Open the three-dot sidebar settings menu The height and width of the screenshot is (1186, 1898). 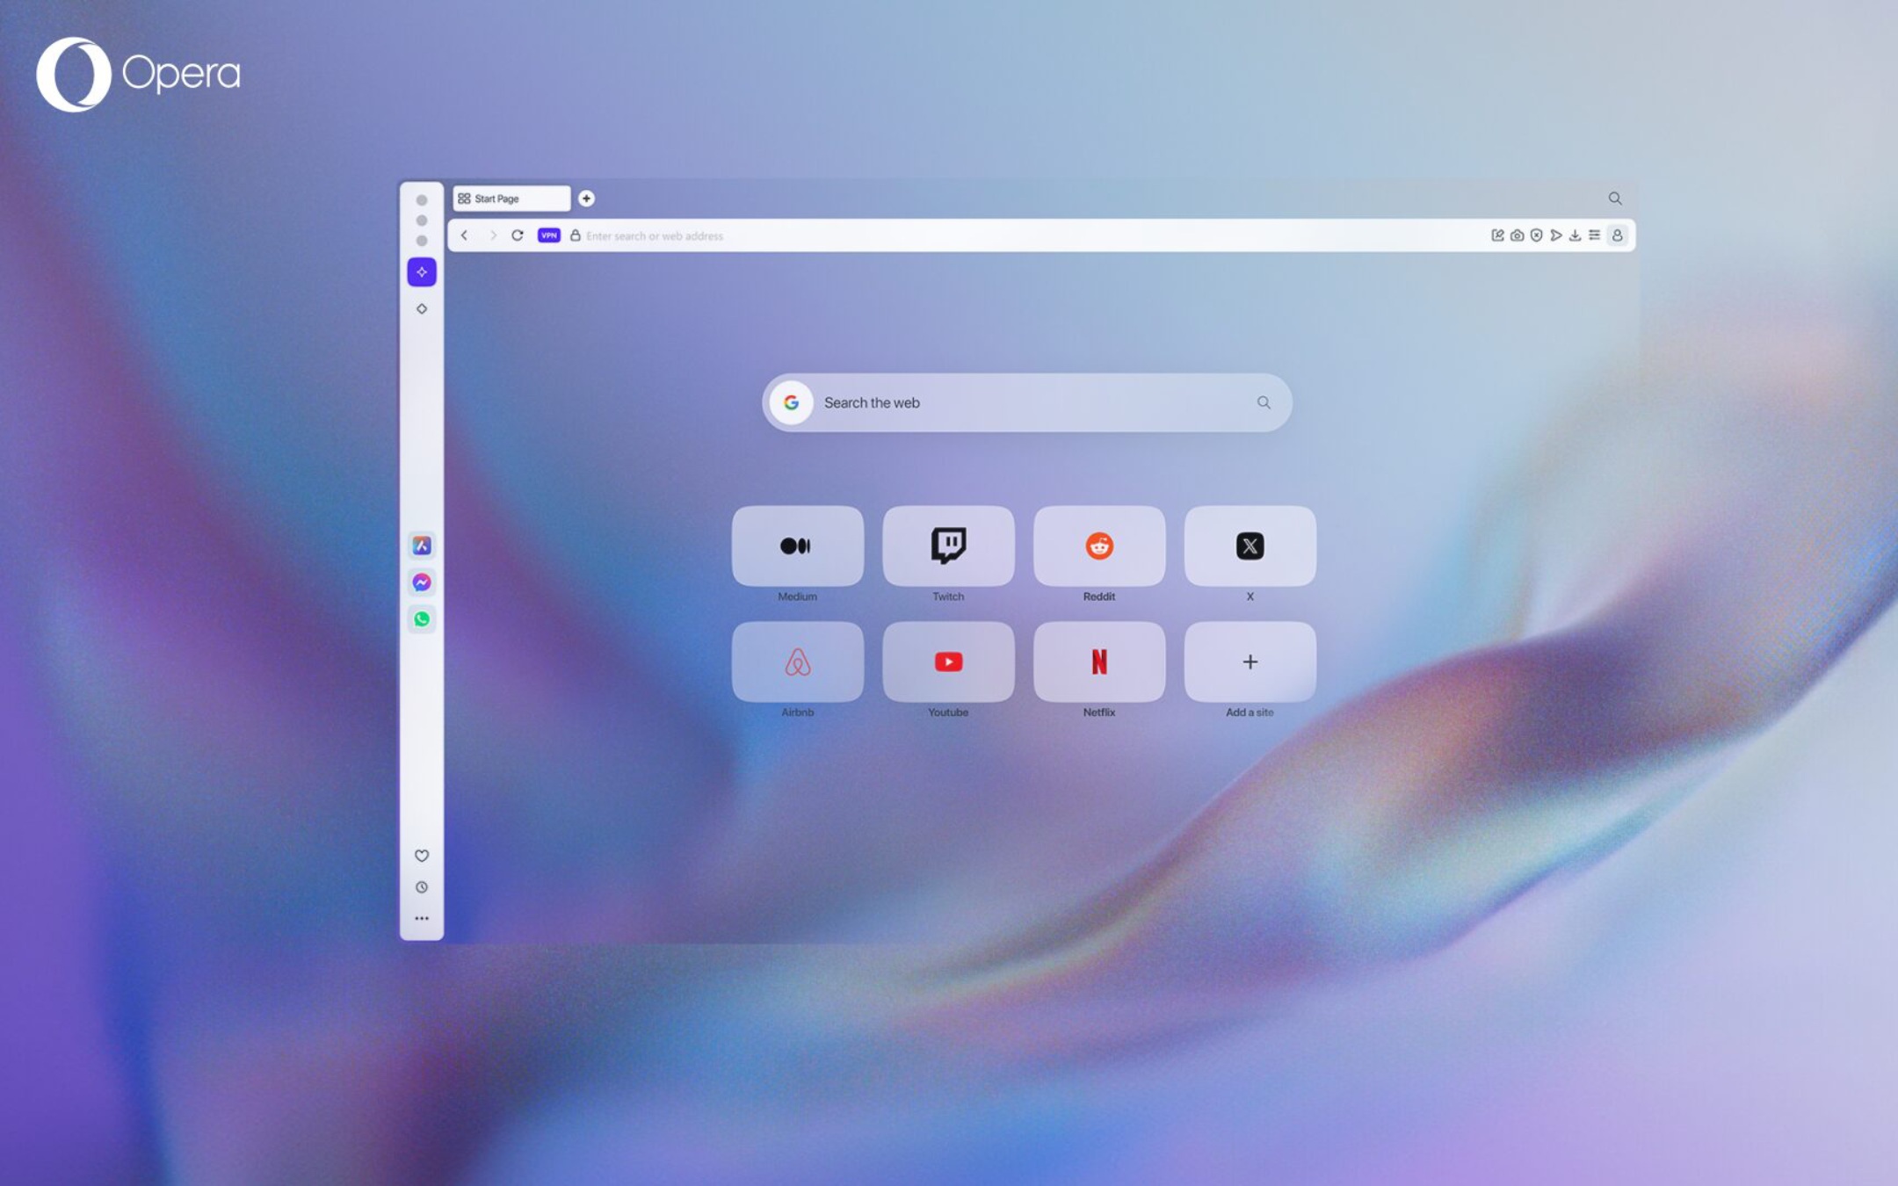pos(422,918)
